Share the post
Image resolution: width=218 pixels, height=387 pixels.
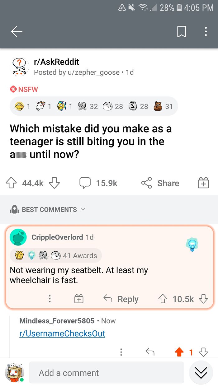[x=160, y=183]
